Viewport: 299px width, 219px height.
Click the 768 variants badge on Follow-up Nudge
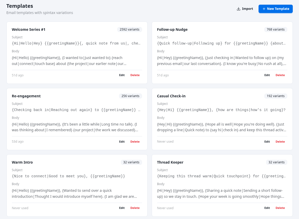tap(276, 30)
